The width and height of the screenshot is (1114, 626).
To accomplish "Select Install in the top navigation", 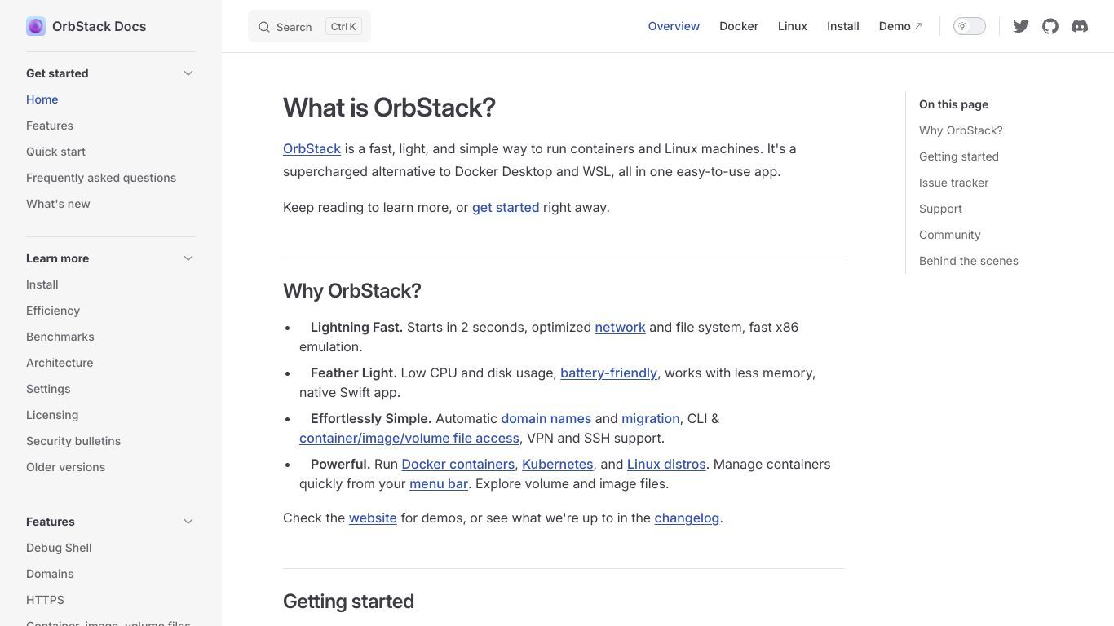I will click(x=843, y=26).
